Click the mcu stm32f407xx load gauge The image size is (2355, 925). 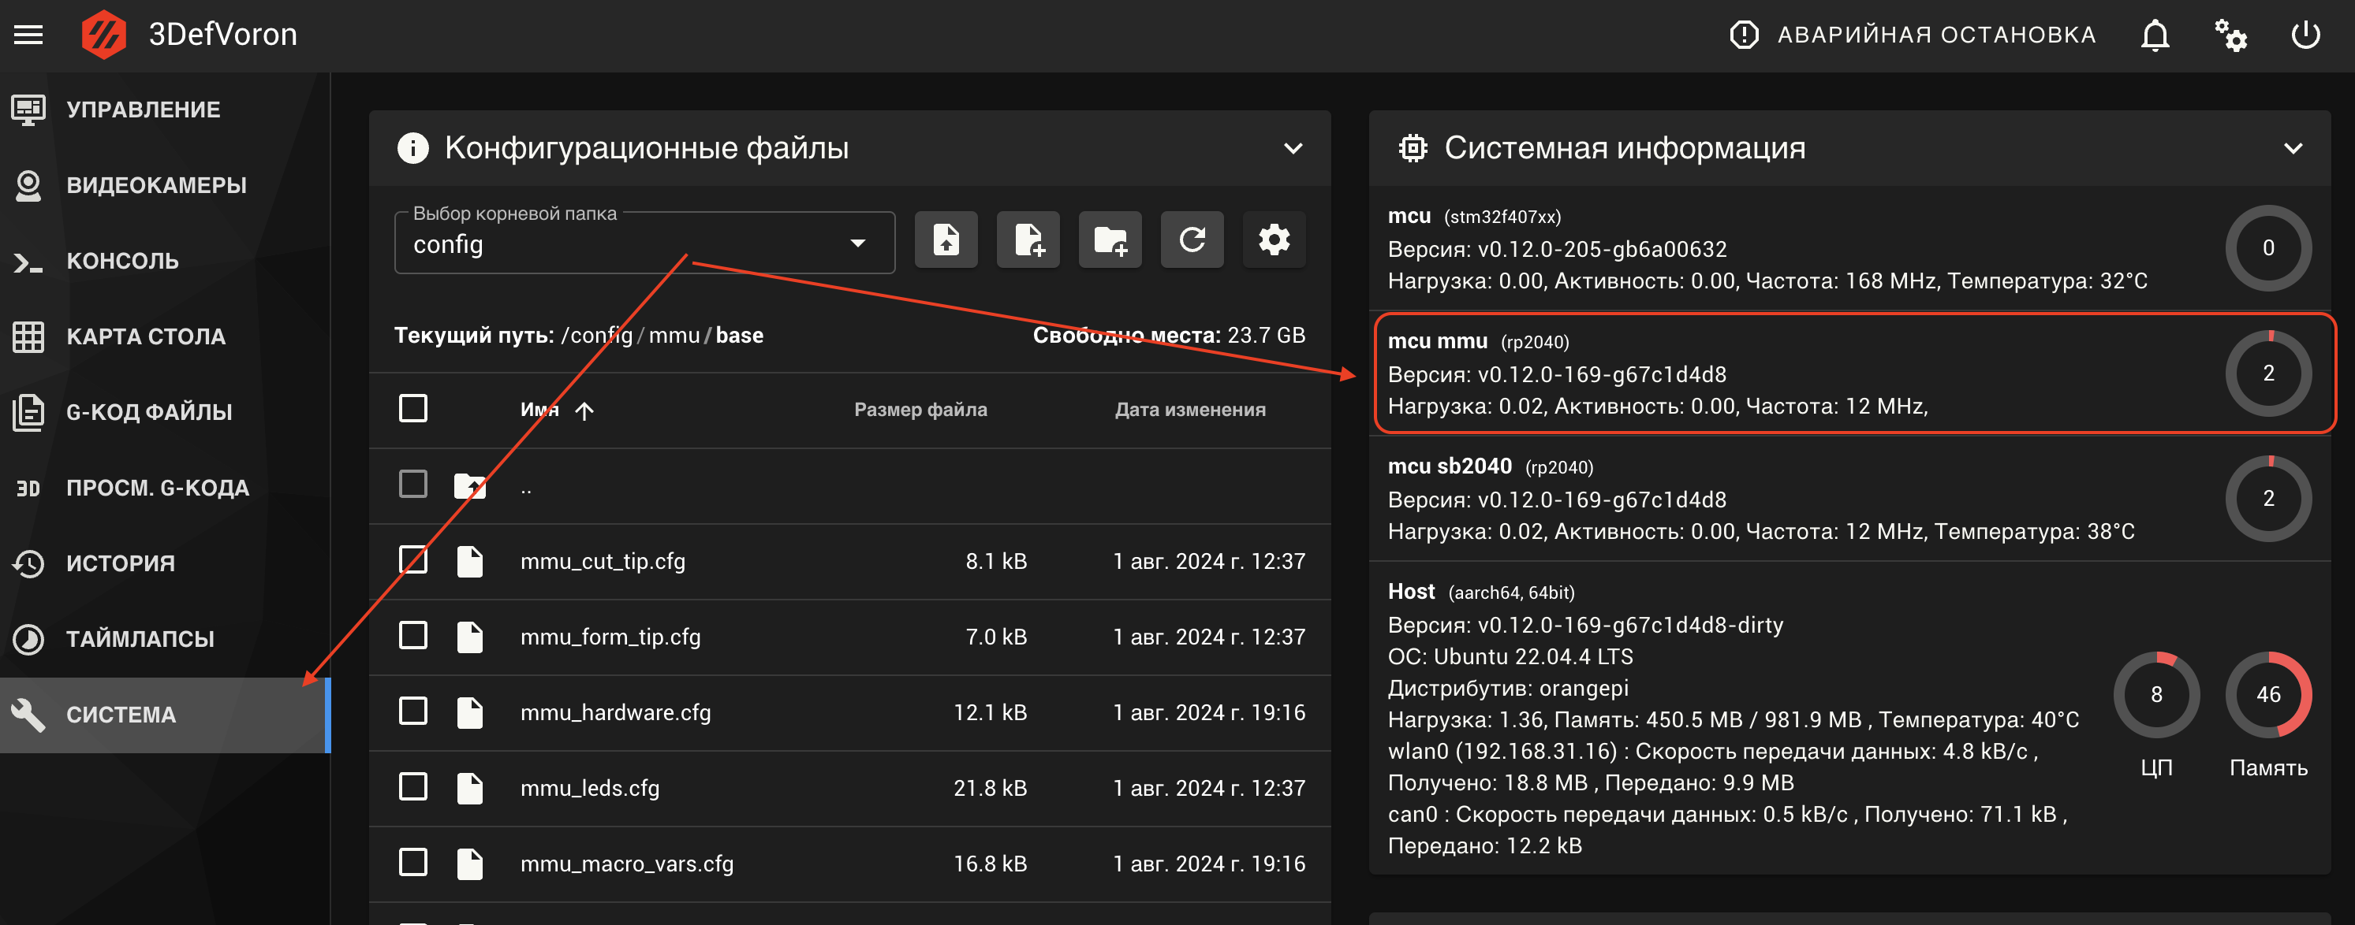pyautogui.click(x=2268, y=248)
